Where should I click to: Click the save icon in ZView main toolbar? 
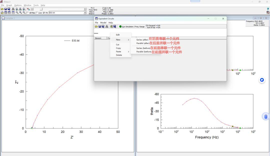coord(6,9)
